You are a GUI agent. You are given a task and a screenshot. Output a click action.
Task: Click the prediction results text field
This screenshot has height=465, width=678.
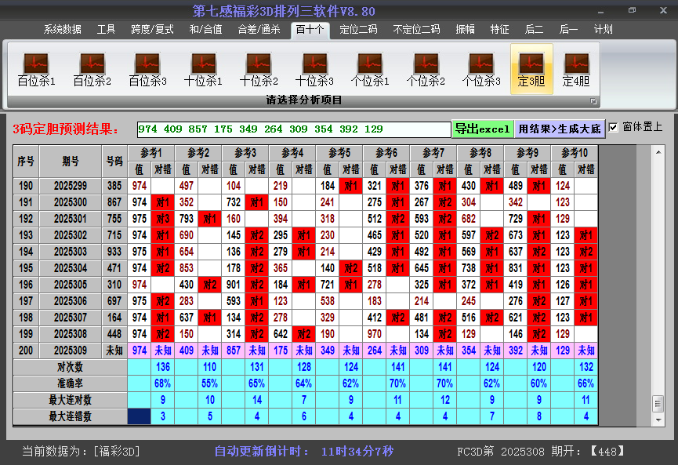[294, 129]
